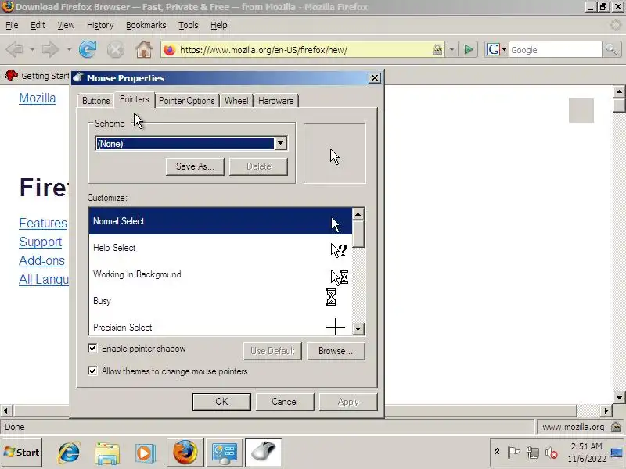626x469 pixels.
Task: Open the URL bar history dropdown arrow
Action: coord(452,50)
